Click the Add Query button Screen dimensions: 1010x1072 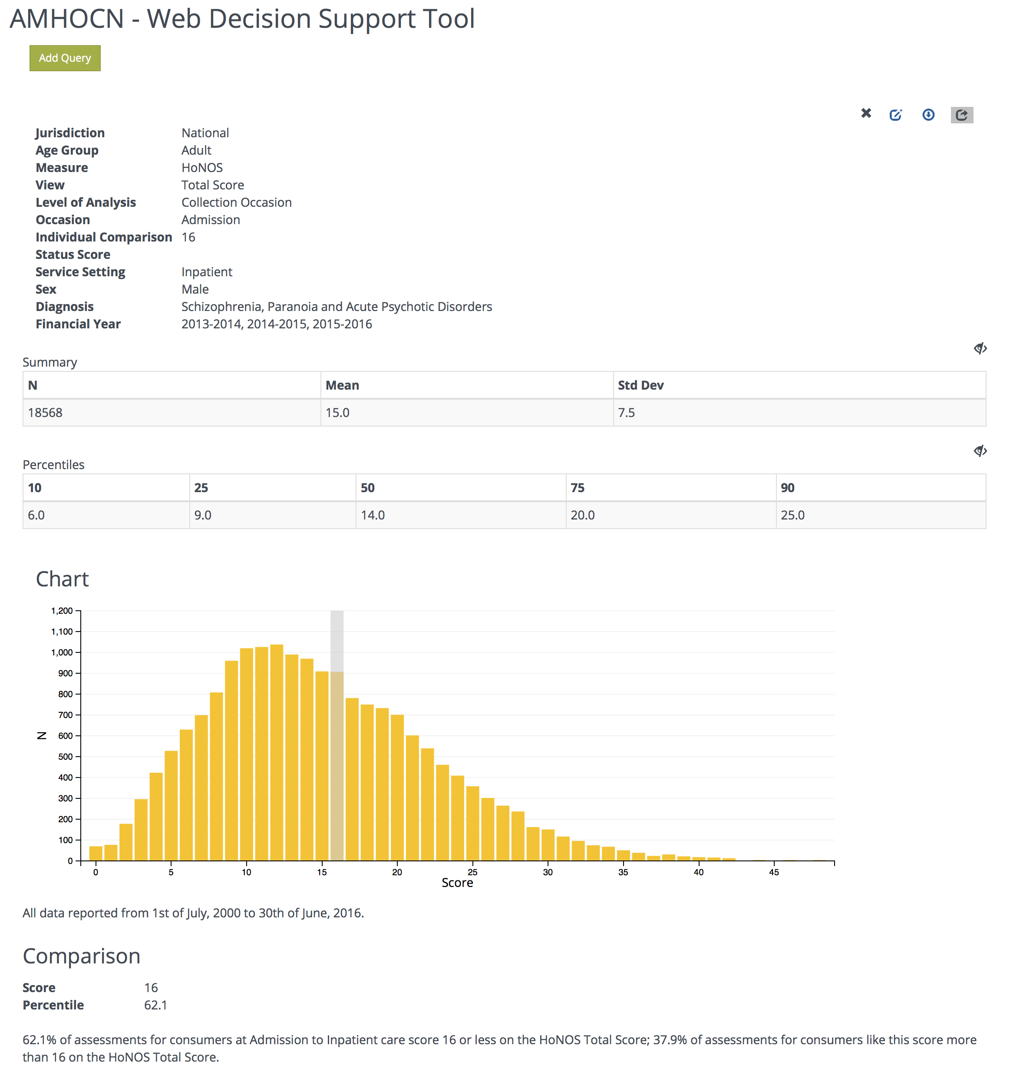(x=64, y=58)
